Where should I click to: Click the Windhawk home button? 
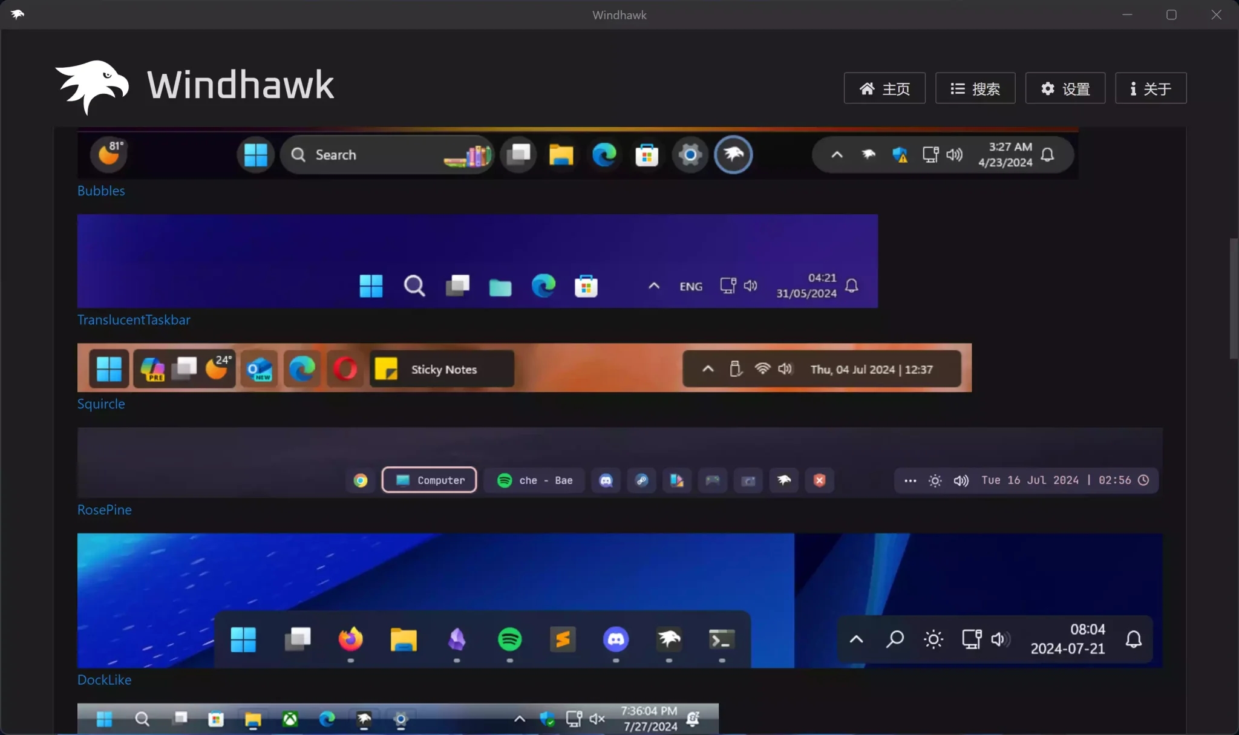[x=884, y=88]
